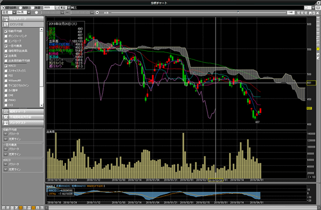Open the Tick chart panel icon
321x210 pixels.
[6, 19]
